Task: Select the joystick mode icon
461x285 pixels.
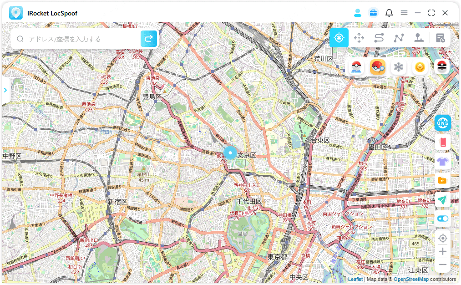Action: click(419, 38)
